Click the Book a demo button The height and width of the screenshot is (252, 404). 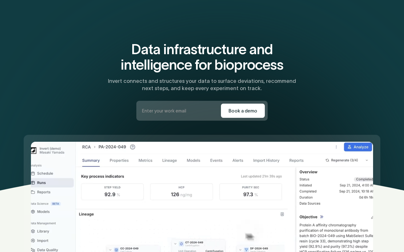[243, 111]
